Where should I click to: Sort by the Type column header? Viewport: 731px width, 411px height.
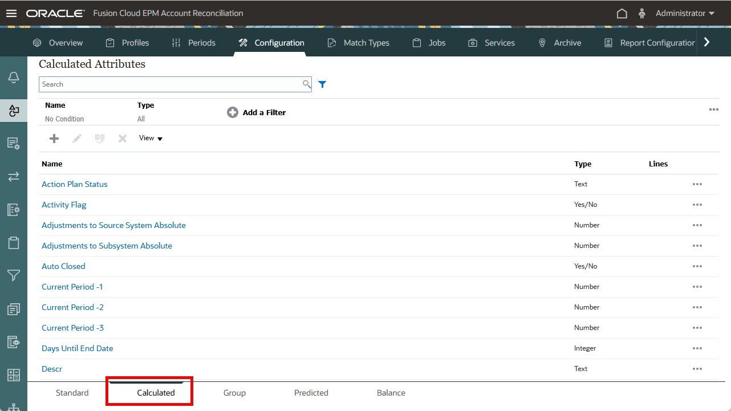(x=583, y=164)
